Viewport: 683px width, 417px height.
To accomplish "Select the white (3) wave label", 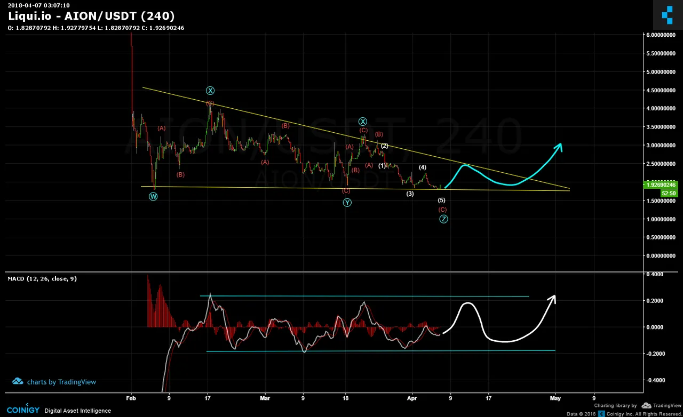I will [x=410, y=194].
